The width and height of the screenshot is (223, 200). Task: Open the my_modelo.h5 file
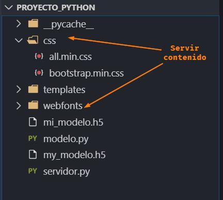click(74, 155)
